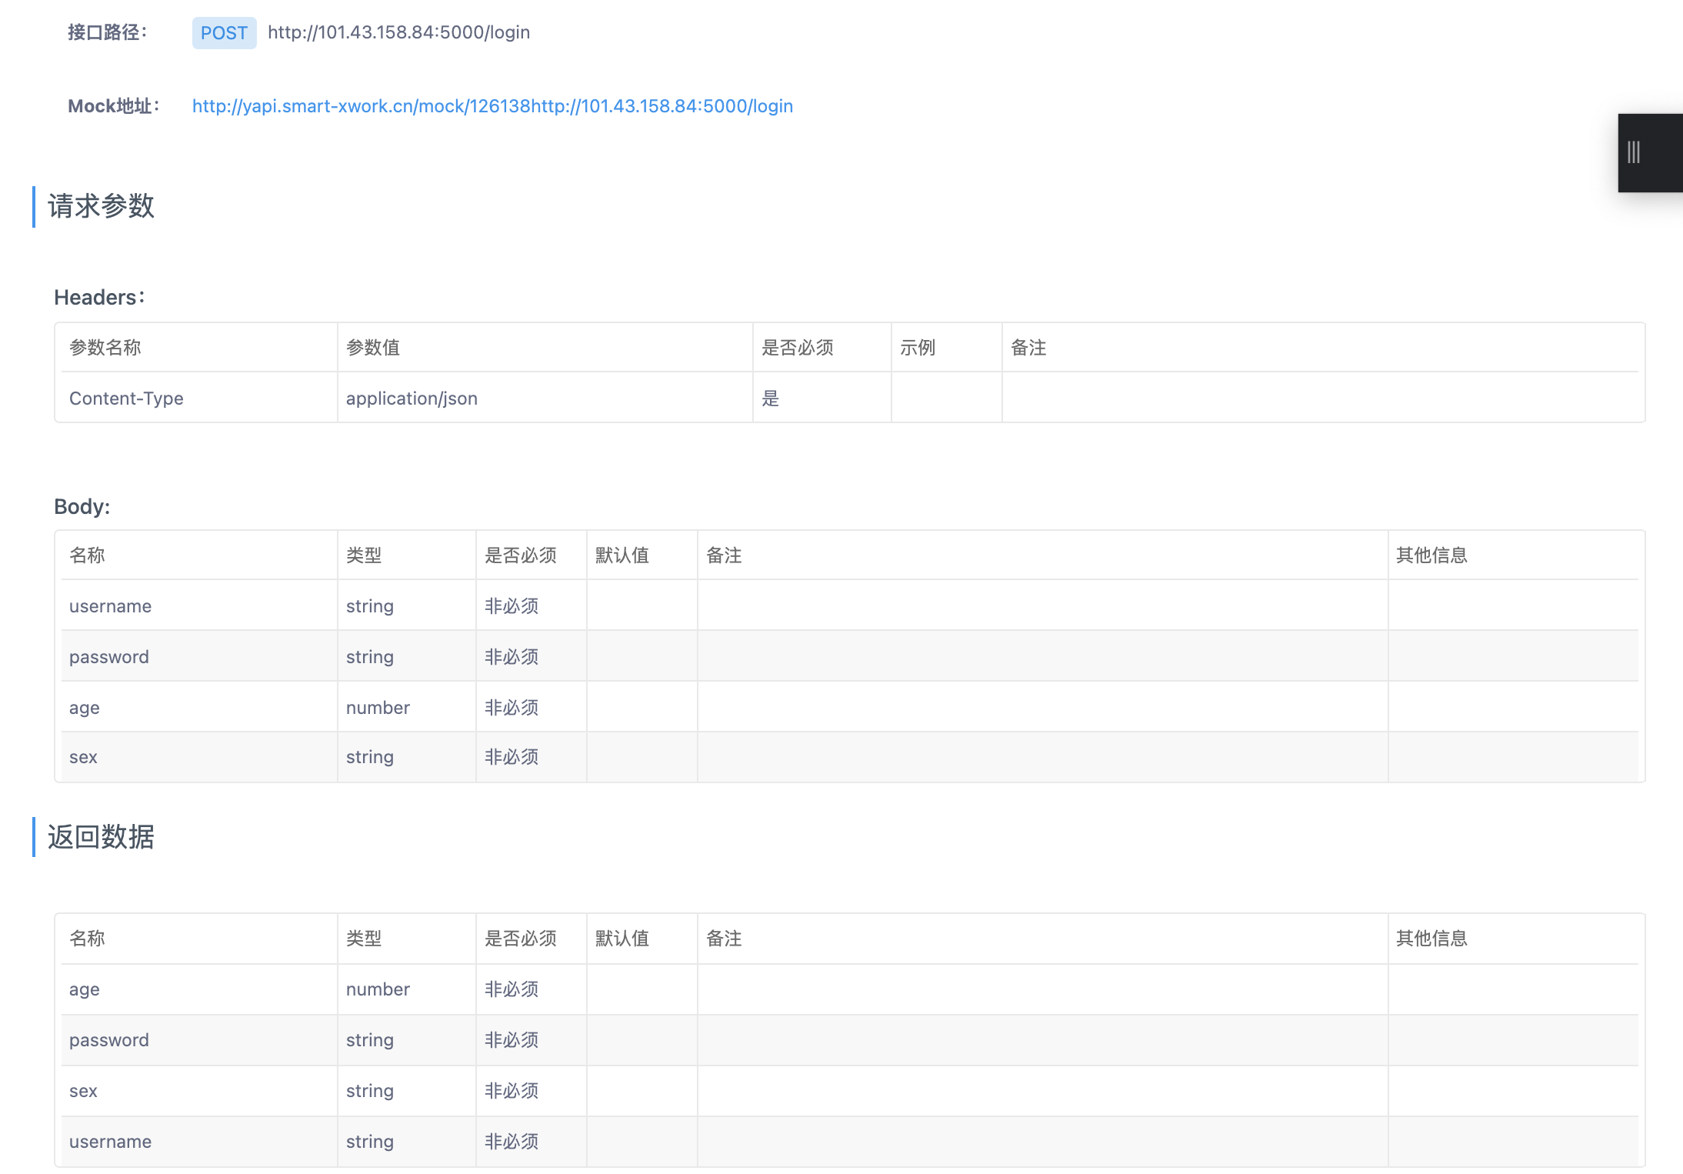Click age row in the return data table

[85, 989]
